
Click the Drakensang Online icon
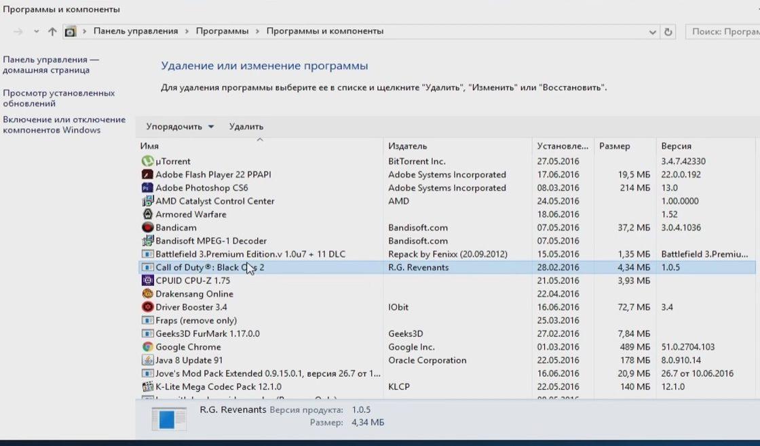147,293
